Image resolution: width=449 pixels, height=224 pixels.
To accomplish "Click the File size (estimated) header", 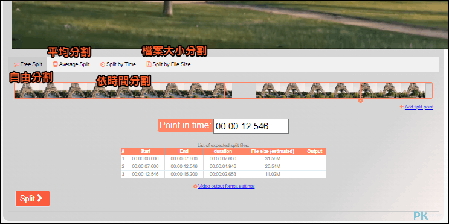I will 273,152.
